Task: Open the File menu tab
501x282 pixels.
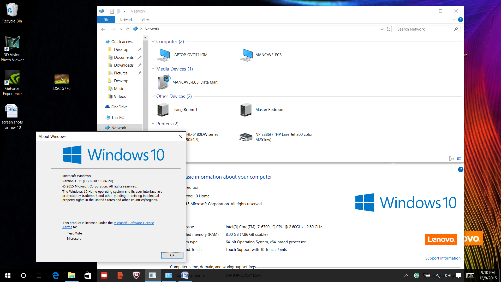Action: point(106,20)
